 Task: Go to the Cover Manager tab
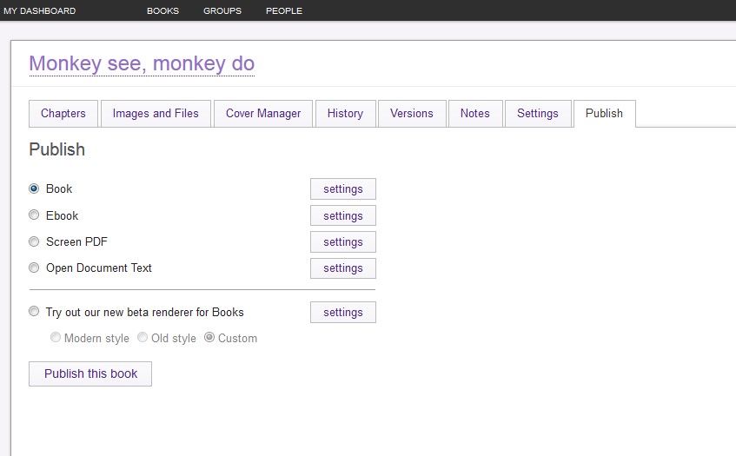[x=263, y=114]
